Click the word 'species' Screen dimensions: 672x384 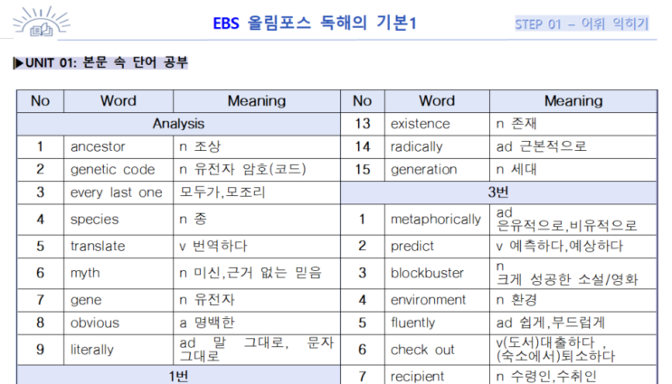(94, 220)
